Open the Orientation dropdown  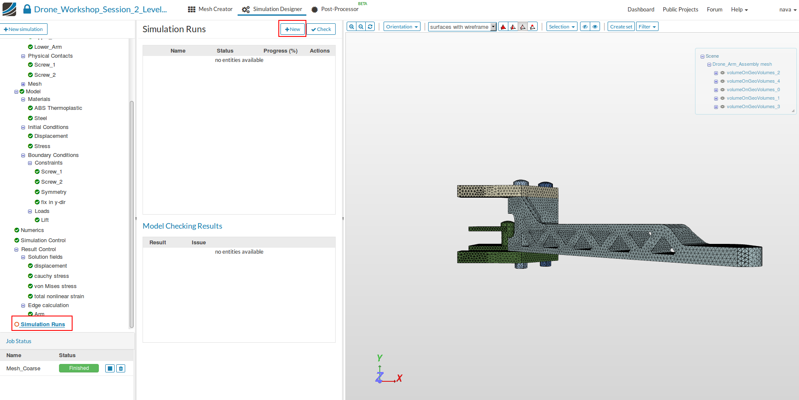[x=401, y=27]
